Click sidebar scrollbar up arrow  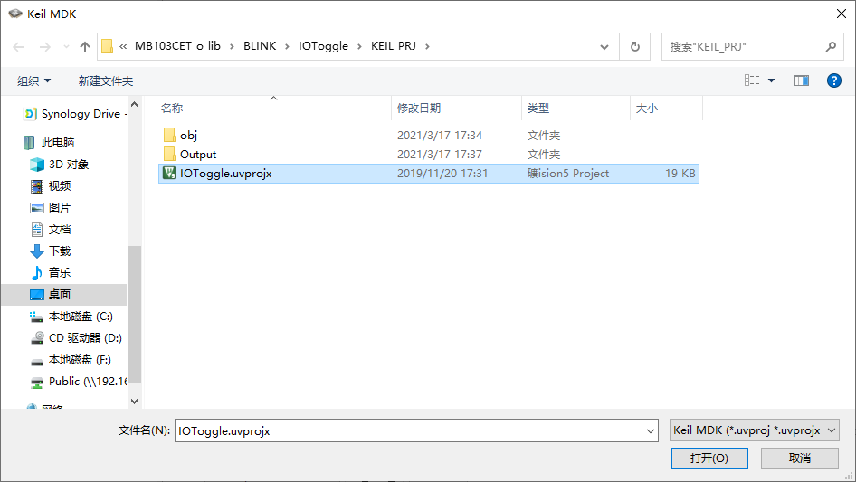pos(134,104)
